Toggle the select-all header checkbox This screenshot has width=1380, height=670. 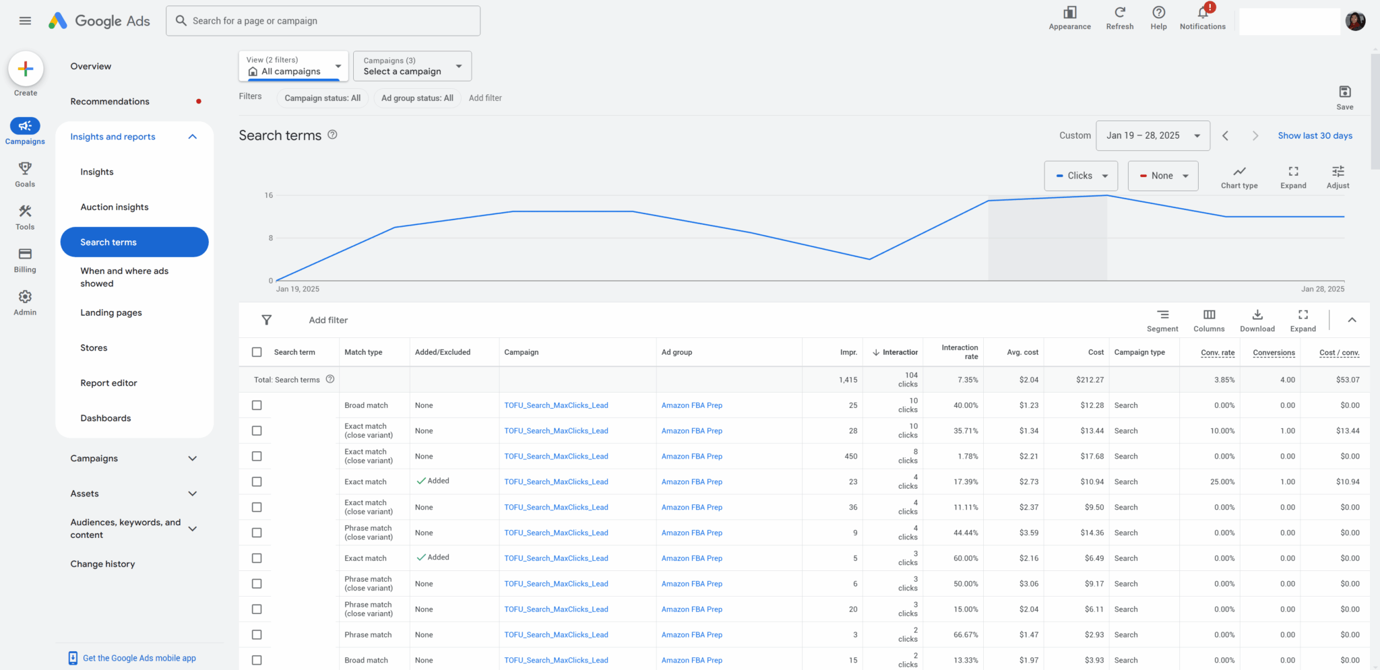[257, 352]
